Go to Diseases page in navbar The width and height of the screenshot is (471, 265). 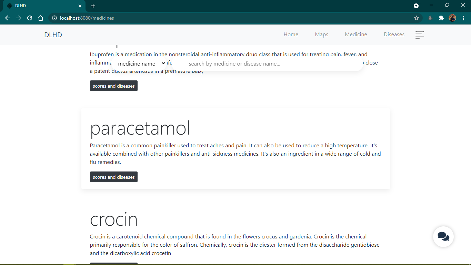[394, 35]
